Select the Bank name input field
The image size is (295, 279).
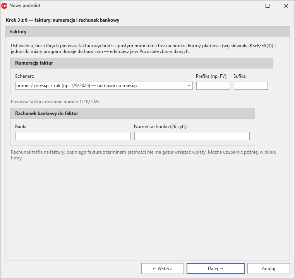coord(73,136)
